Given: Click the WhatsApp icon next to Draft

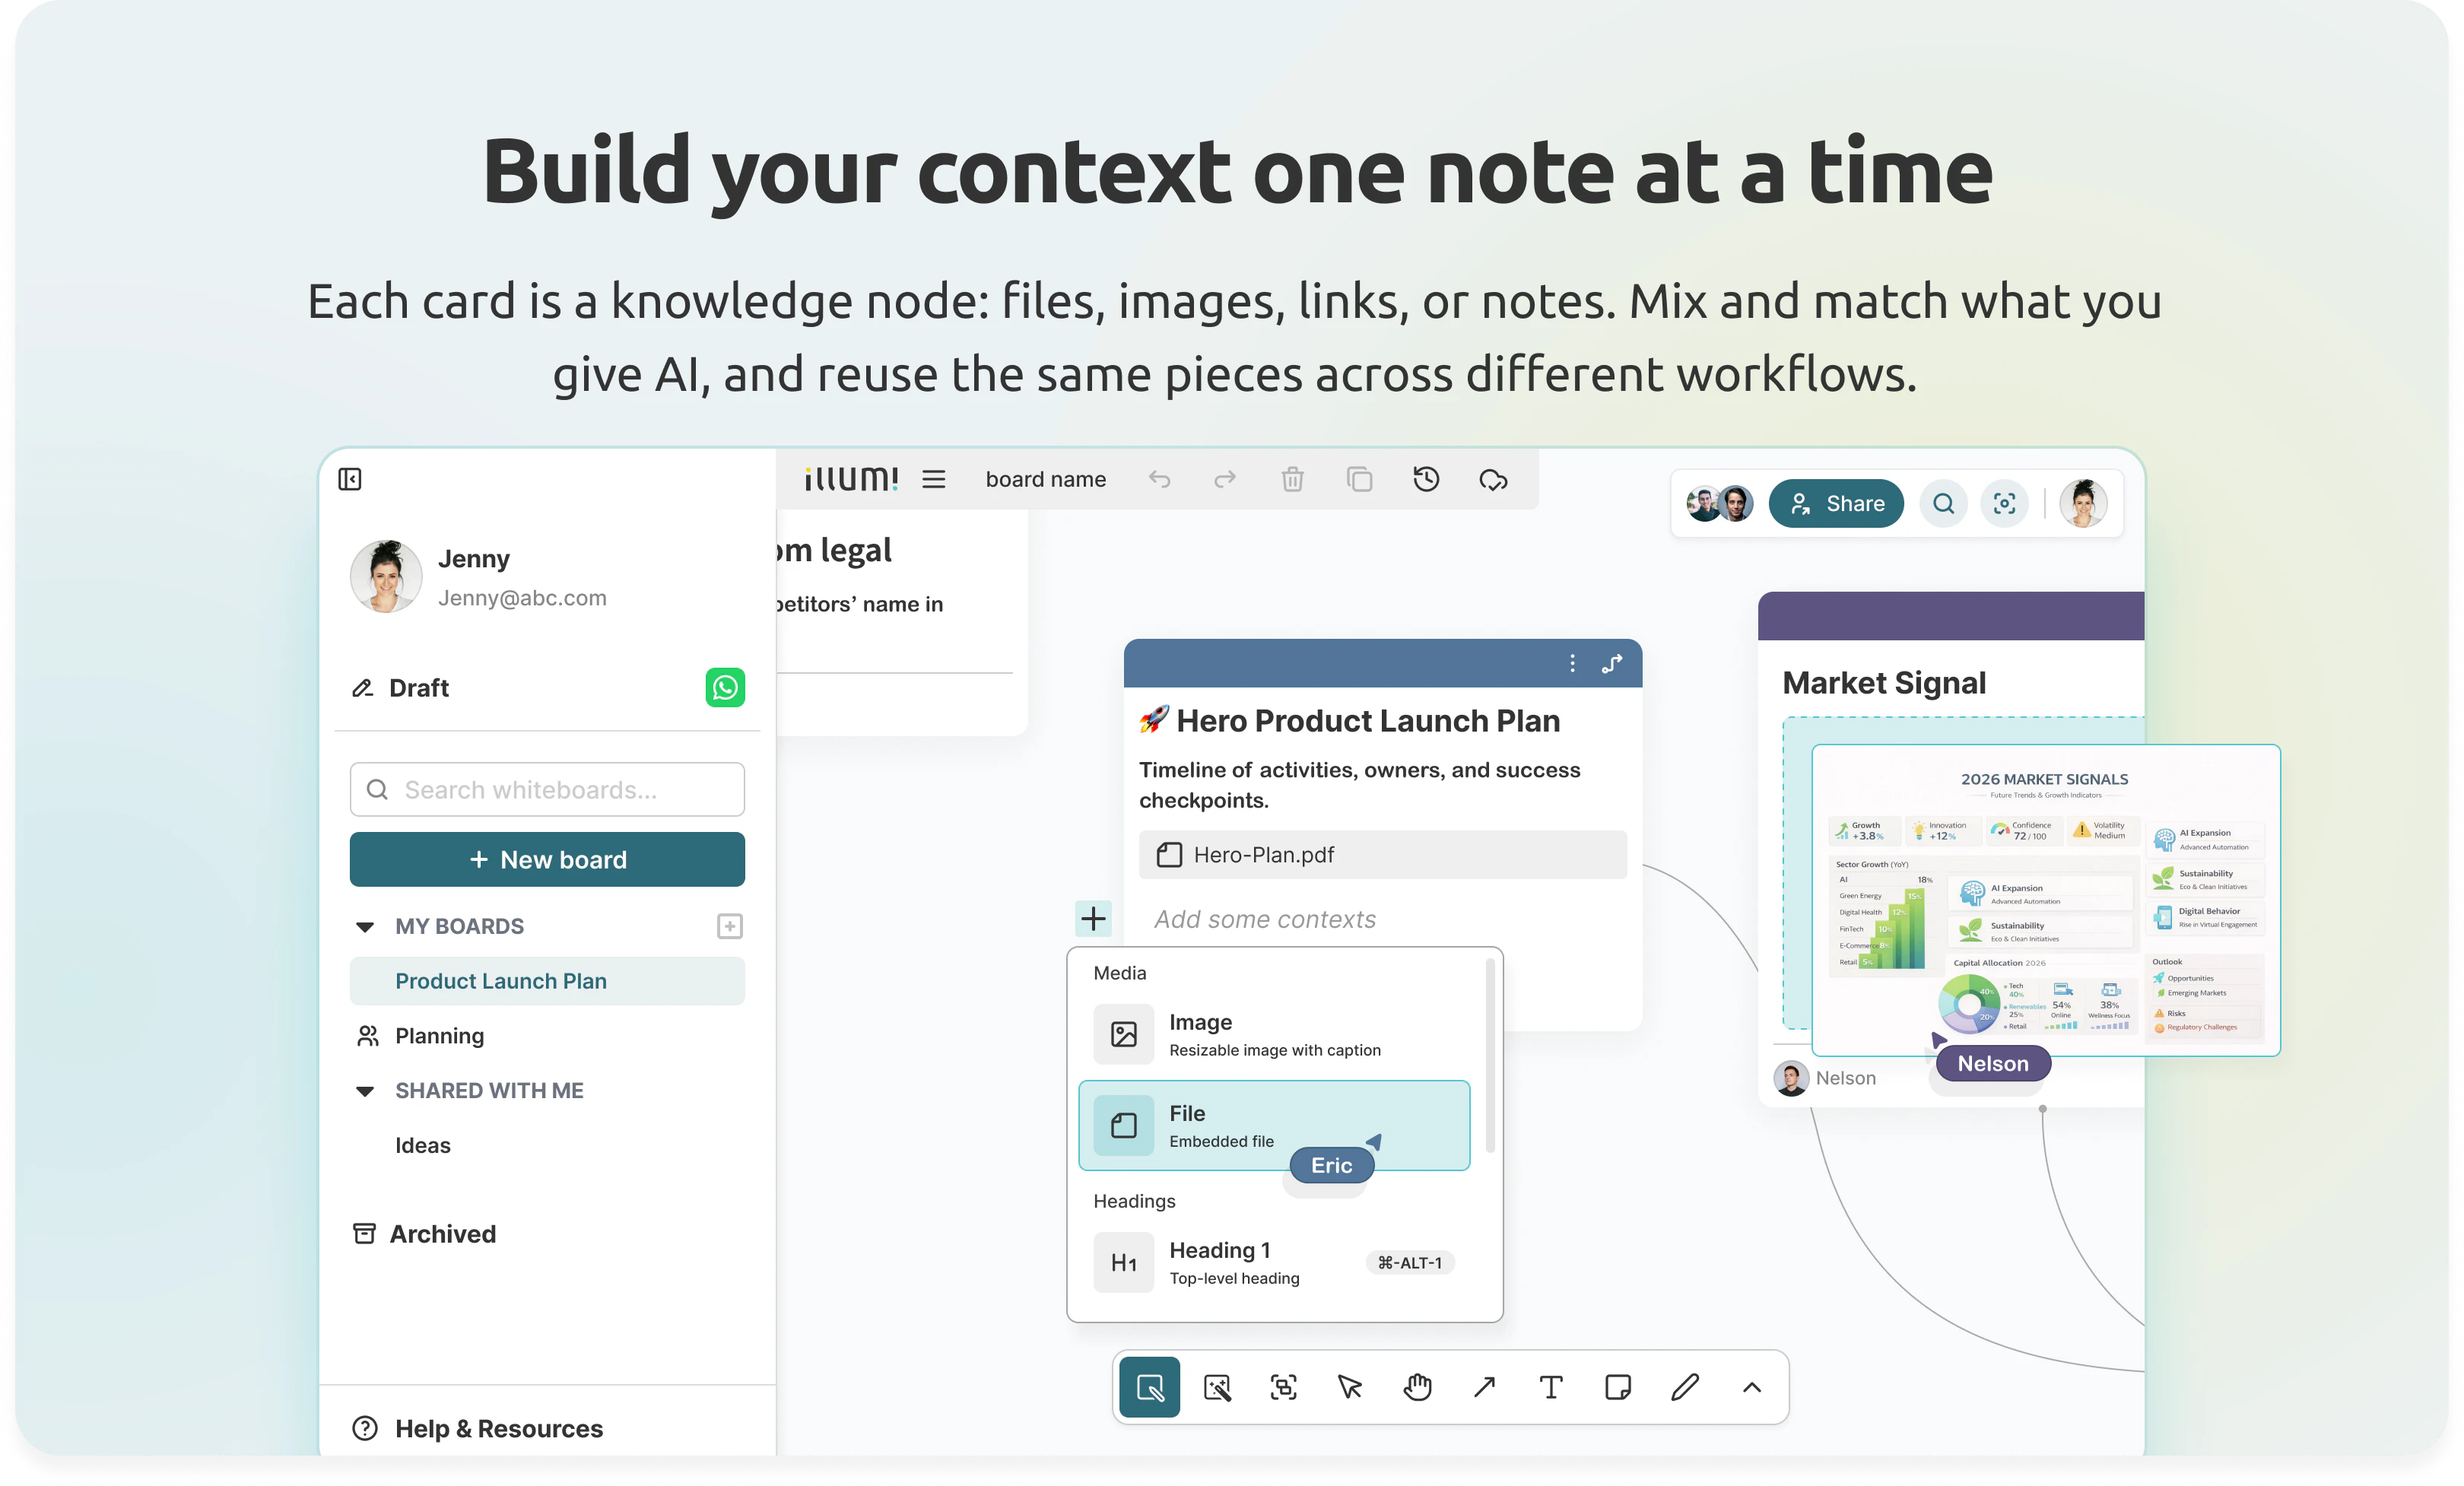Looking at the screenshot, I should point(725,688).
